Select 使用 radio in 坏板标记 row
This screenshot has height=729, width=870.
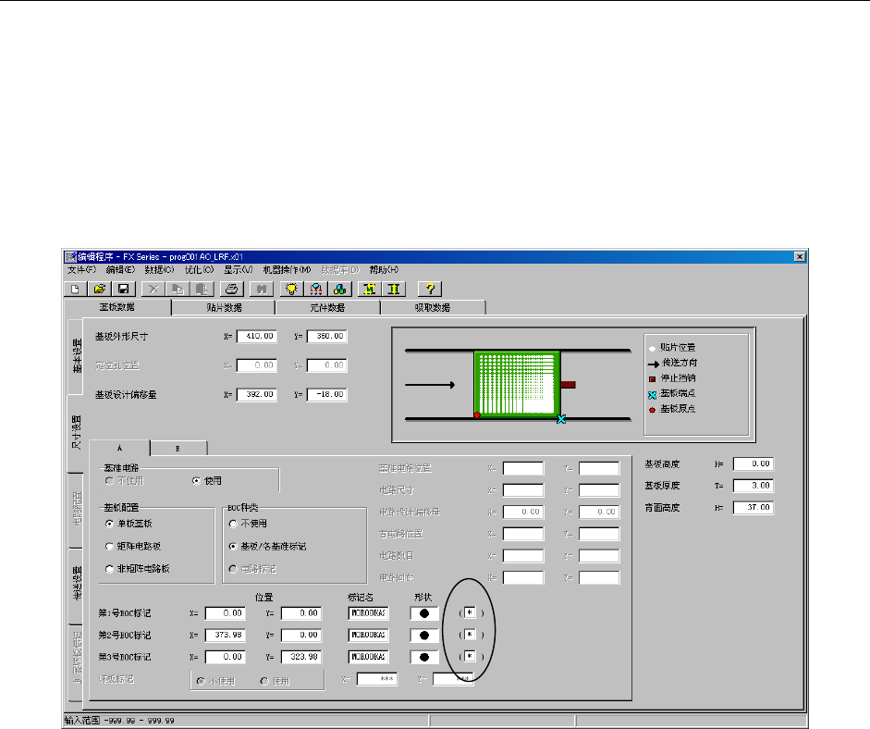click(275, 681)
